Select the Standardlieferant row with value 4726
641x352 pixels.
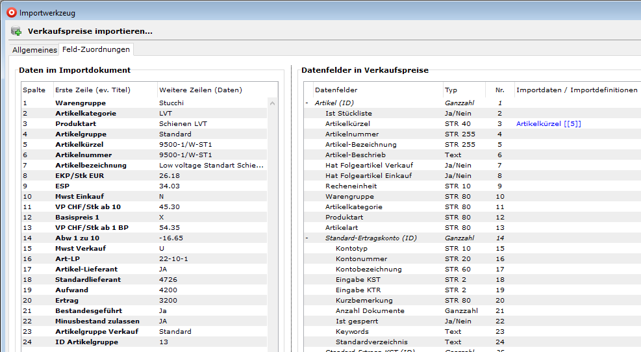click(x=88, y=279)
